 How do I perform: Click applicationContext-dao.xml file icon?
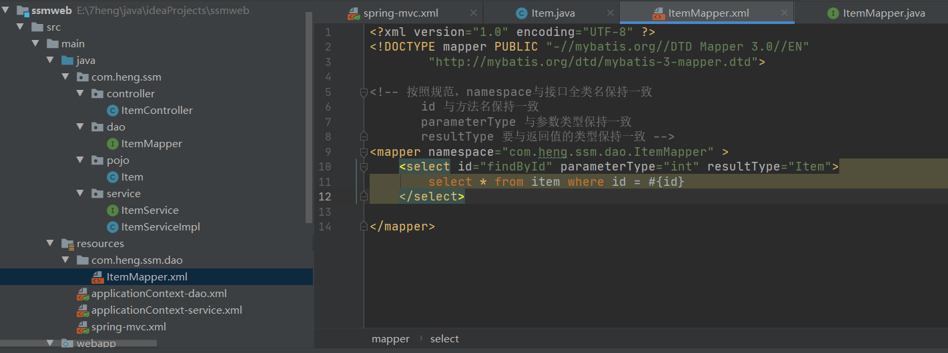pyautogui.click(x=83, y=294)
